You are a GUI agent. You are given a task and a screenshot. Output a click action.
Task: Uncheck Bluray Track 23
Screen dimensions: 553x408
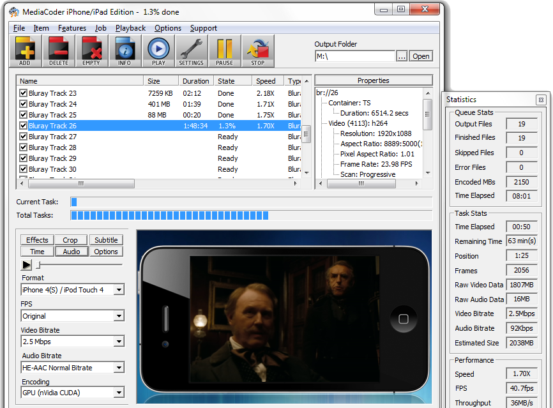click(23, 93)
